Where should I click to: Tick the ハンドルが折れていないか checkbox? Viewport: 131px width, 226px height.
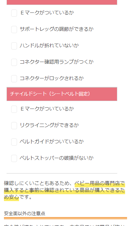(x=14, y=46)
